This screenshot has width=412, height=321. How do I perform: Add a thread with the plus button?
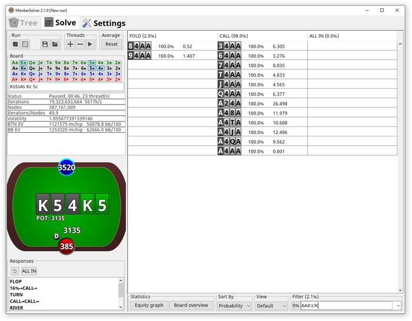(x=71, y=44)
